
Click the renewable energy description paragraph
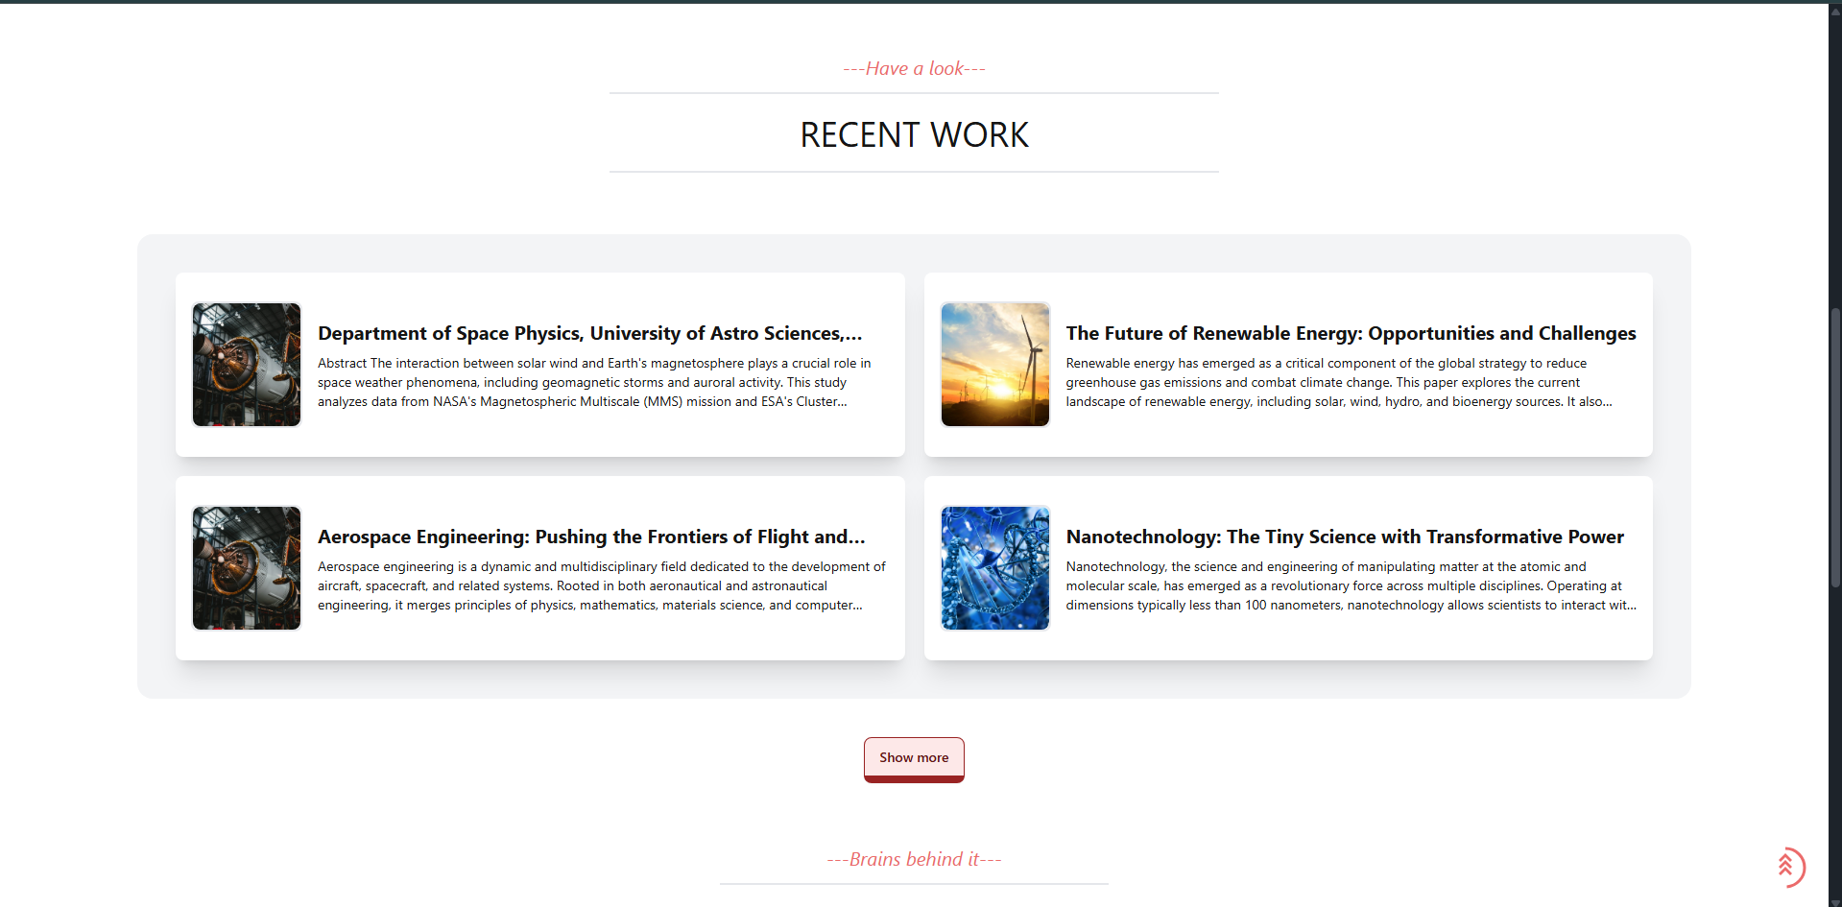pos(1338,382)
